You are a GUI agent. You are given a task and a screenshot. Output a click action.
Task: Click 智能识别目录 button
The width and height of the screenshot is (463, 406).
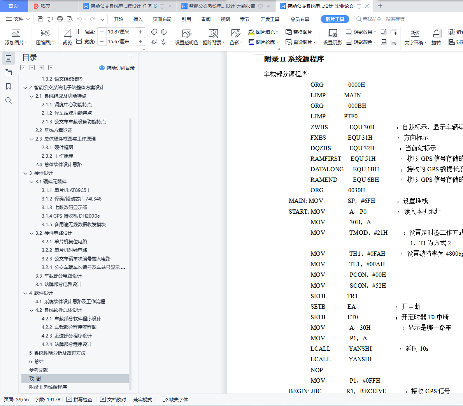pyautogui.click(x=117, y=68)
